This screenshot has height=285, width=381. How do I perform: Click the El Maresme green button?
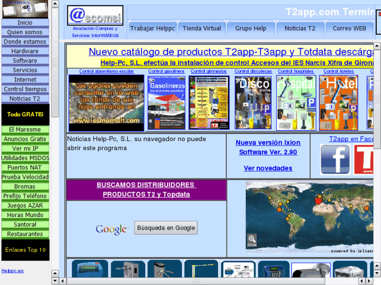[x=25, y=129]
